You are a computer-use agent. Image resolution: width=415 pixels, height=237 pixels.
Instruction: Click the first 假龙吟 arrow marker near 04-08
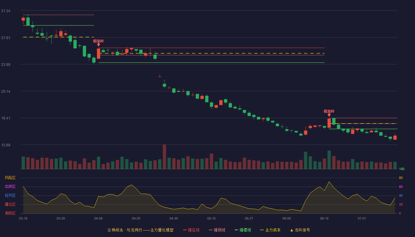tap(98, 45)
